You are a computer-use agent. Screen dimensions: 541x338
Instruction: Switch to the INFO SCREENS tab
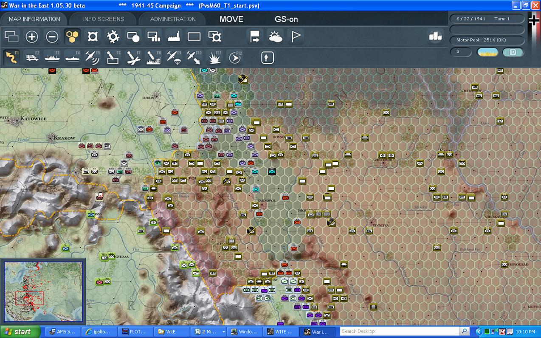(104, 19)
